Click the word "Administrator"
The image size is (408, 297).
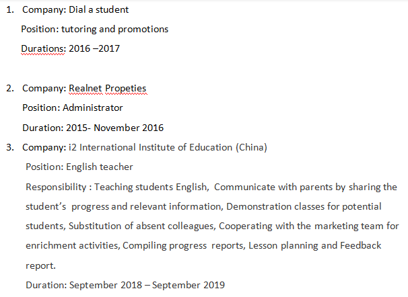(x=93, y=108)
